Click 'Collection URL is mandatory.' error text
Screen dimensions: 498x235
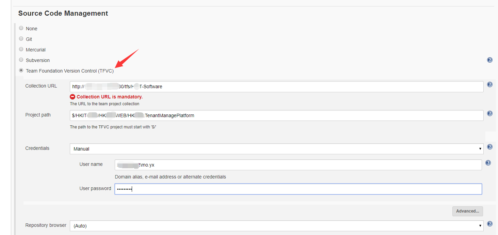[x=110, y=97]
